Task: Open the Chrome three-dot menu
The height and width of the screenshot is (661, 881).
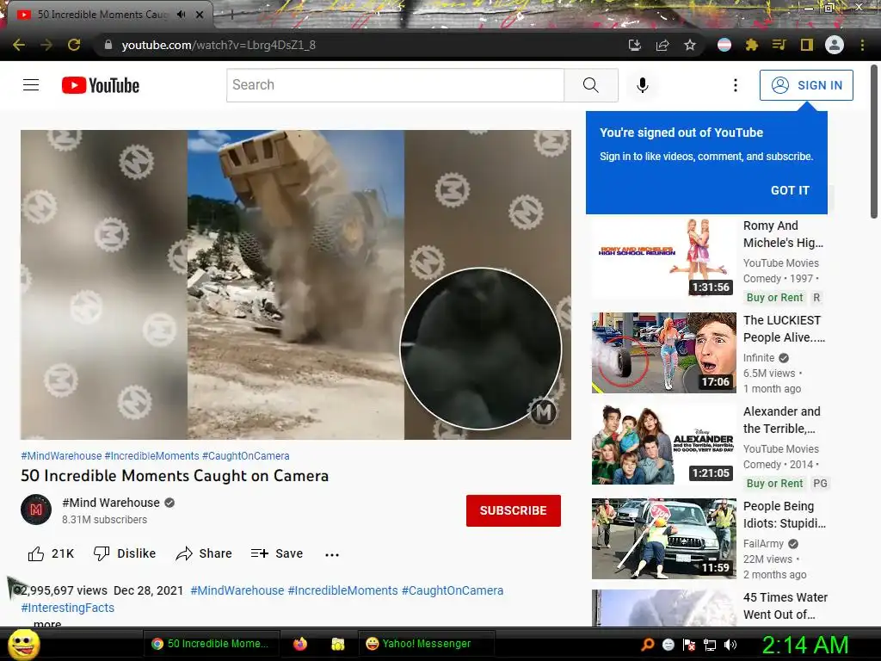Action: [x=862, y=45]
